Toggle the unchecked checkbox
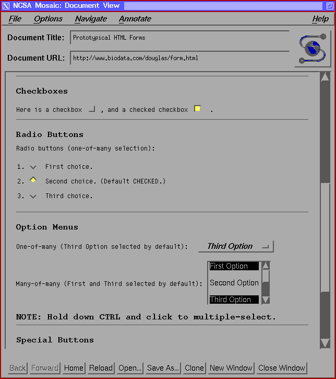The width and height of the screenshot is (336, 379). pyautogui.click(x=92, y=109)
